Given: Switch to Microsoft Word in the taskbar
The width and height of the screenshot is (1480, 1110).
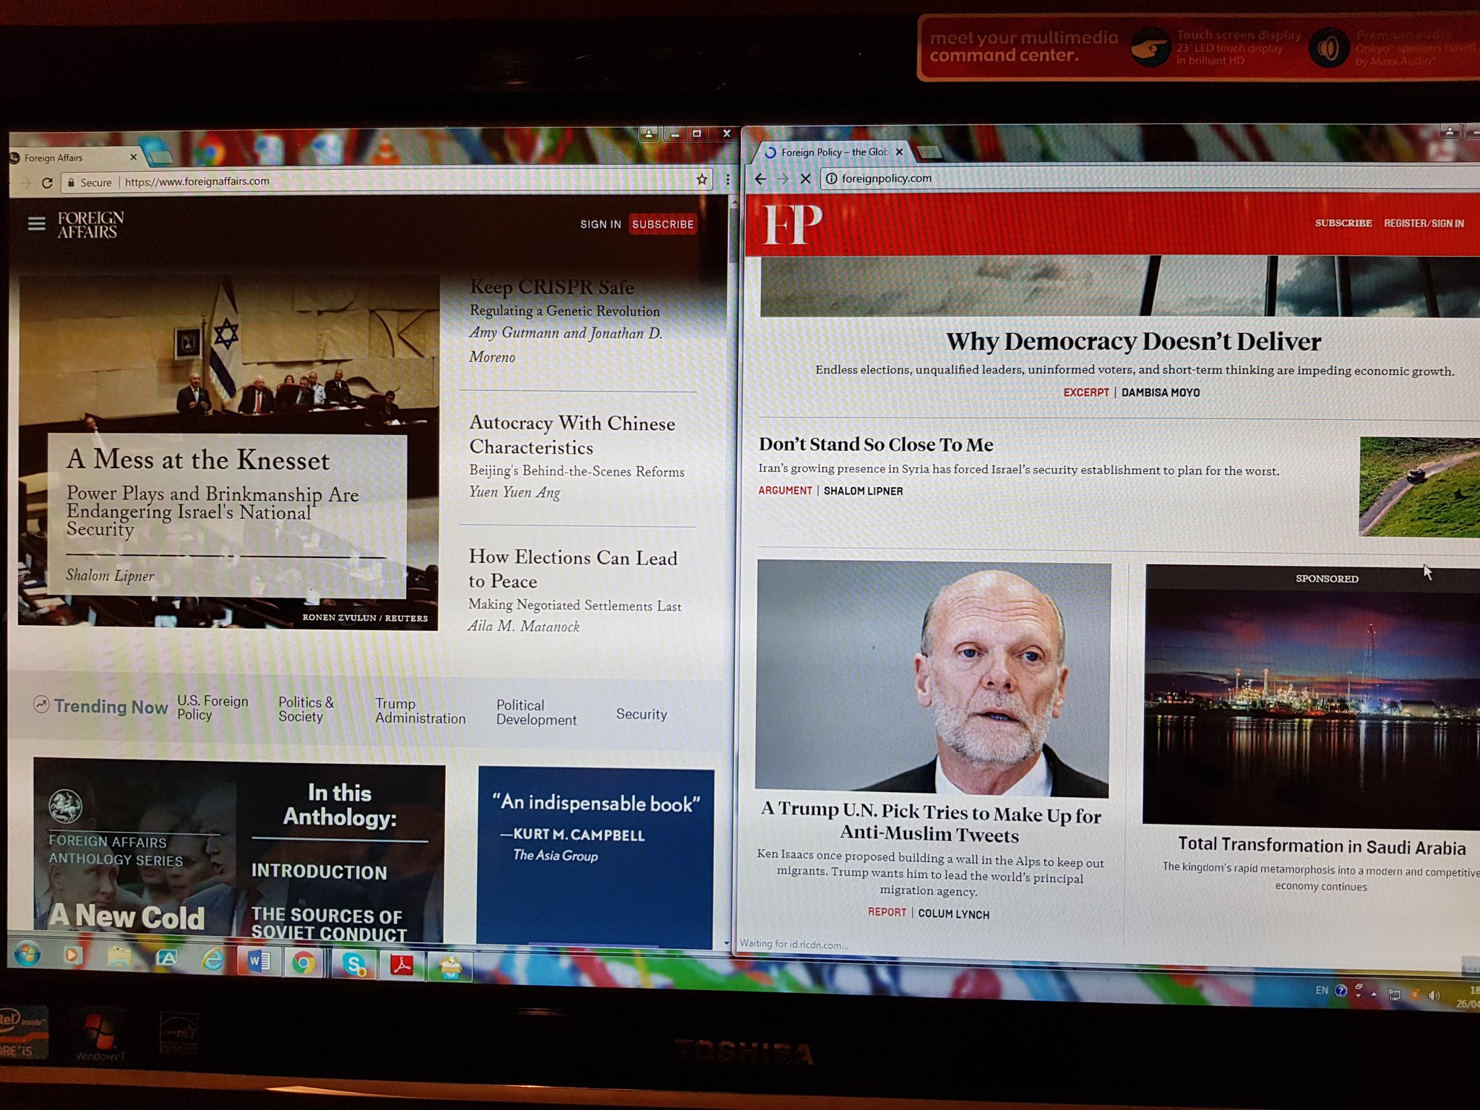Looking at the screenshot, I should click(259, 961).
